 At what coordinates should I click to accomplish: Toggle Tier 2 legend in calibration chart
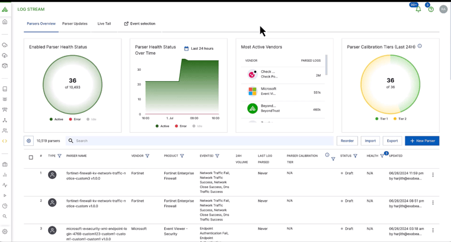pos(400,119)
